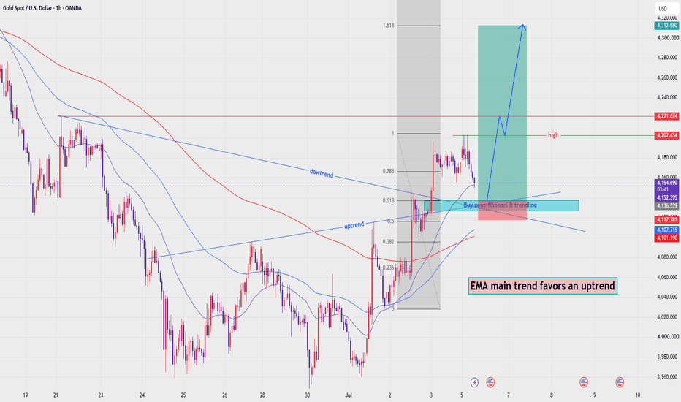Select the 'EMA main trend favors an uptrend' note

click(542, 286)
